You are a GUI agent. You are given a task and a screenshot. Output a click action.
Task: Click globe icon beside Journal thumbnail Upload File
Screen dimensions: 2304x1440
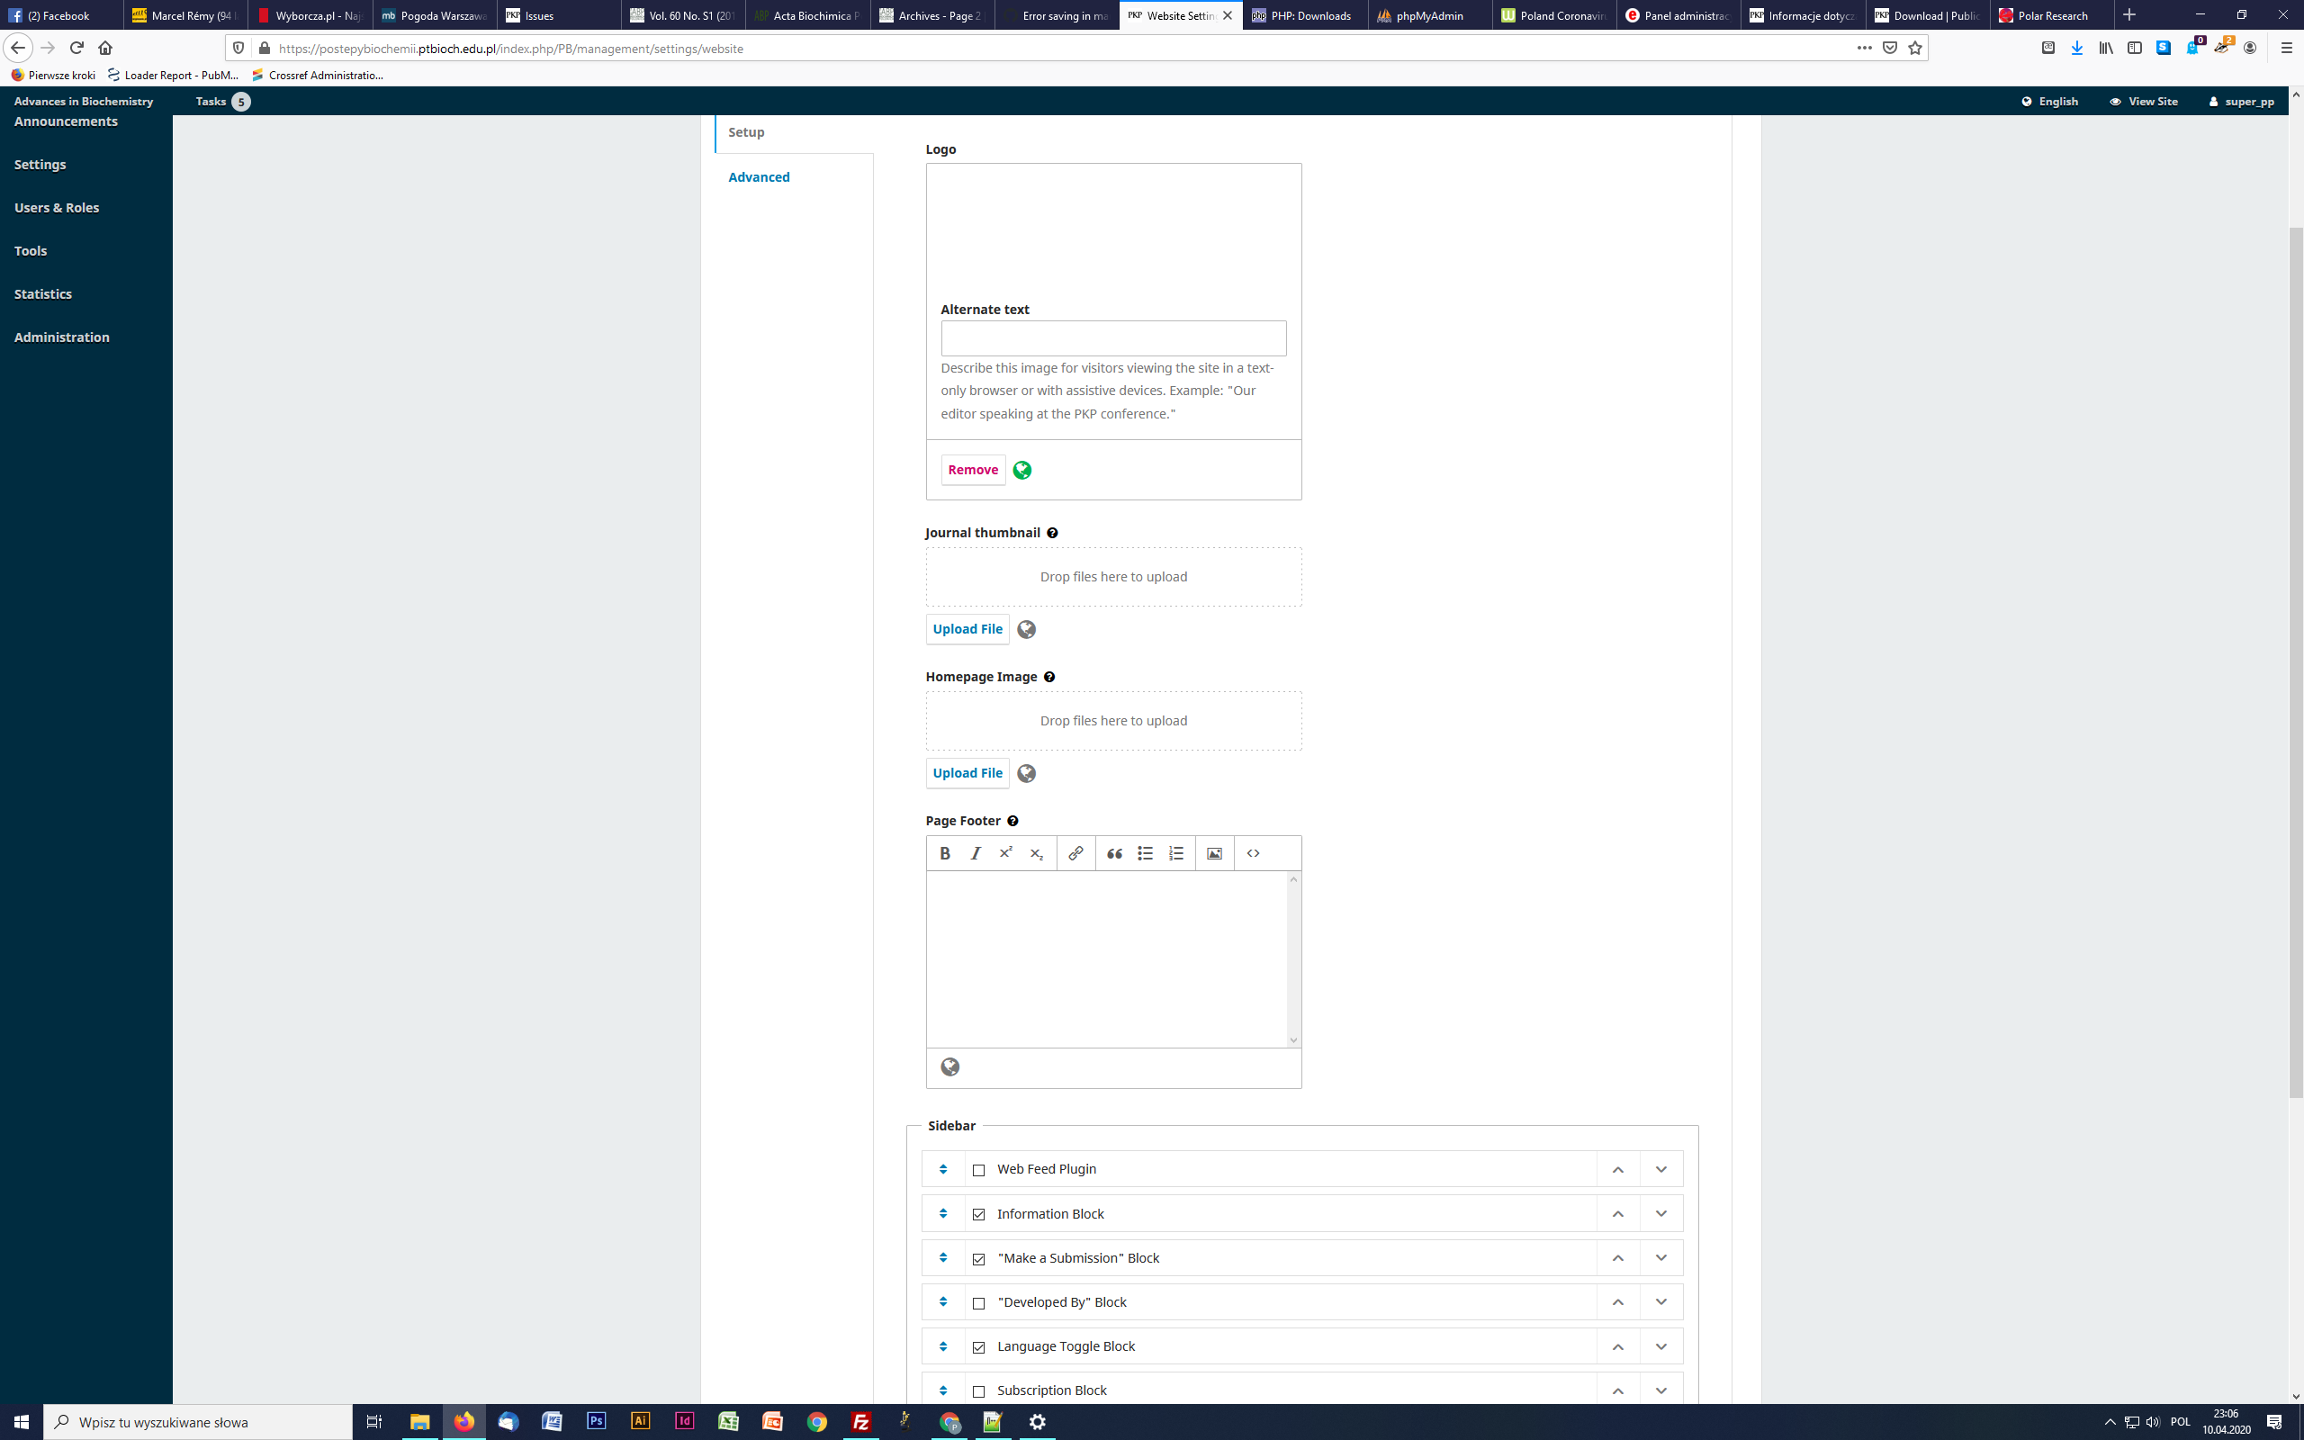(1026, 629)
